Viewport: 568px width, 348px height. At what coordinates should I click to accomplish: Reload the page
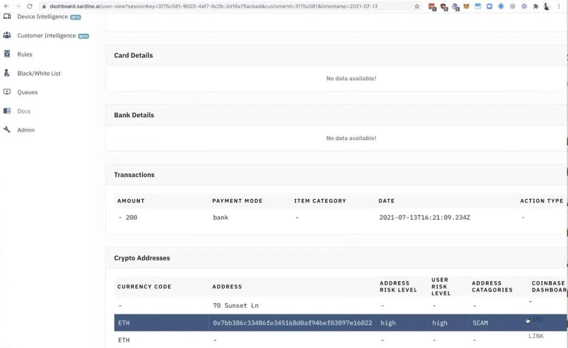click(x=29, y=6)
